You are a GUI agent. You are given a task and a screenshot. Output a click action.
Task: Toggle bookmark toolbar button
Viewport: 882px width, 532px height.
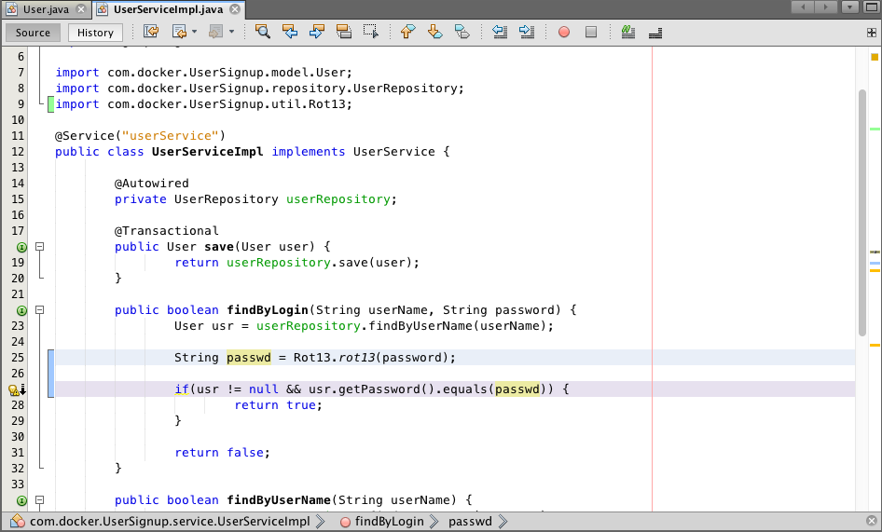point(462,32)
